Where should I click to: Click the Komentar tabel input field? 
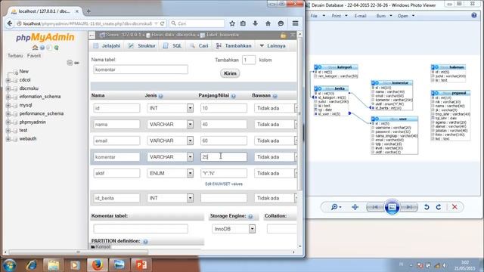(x=141, y=229)
